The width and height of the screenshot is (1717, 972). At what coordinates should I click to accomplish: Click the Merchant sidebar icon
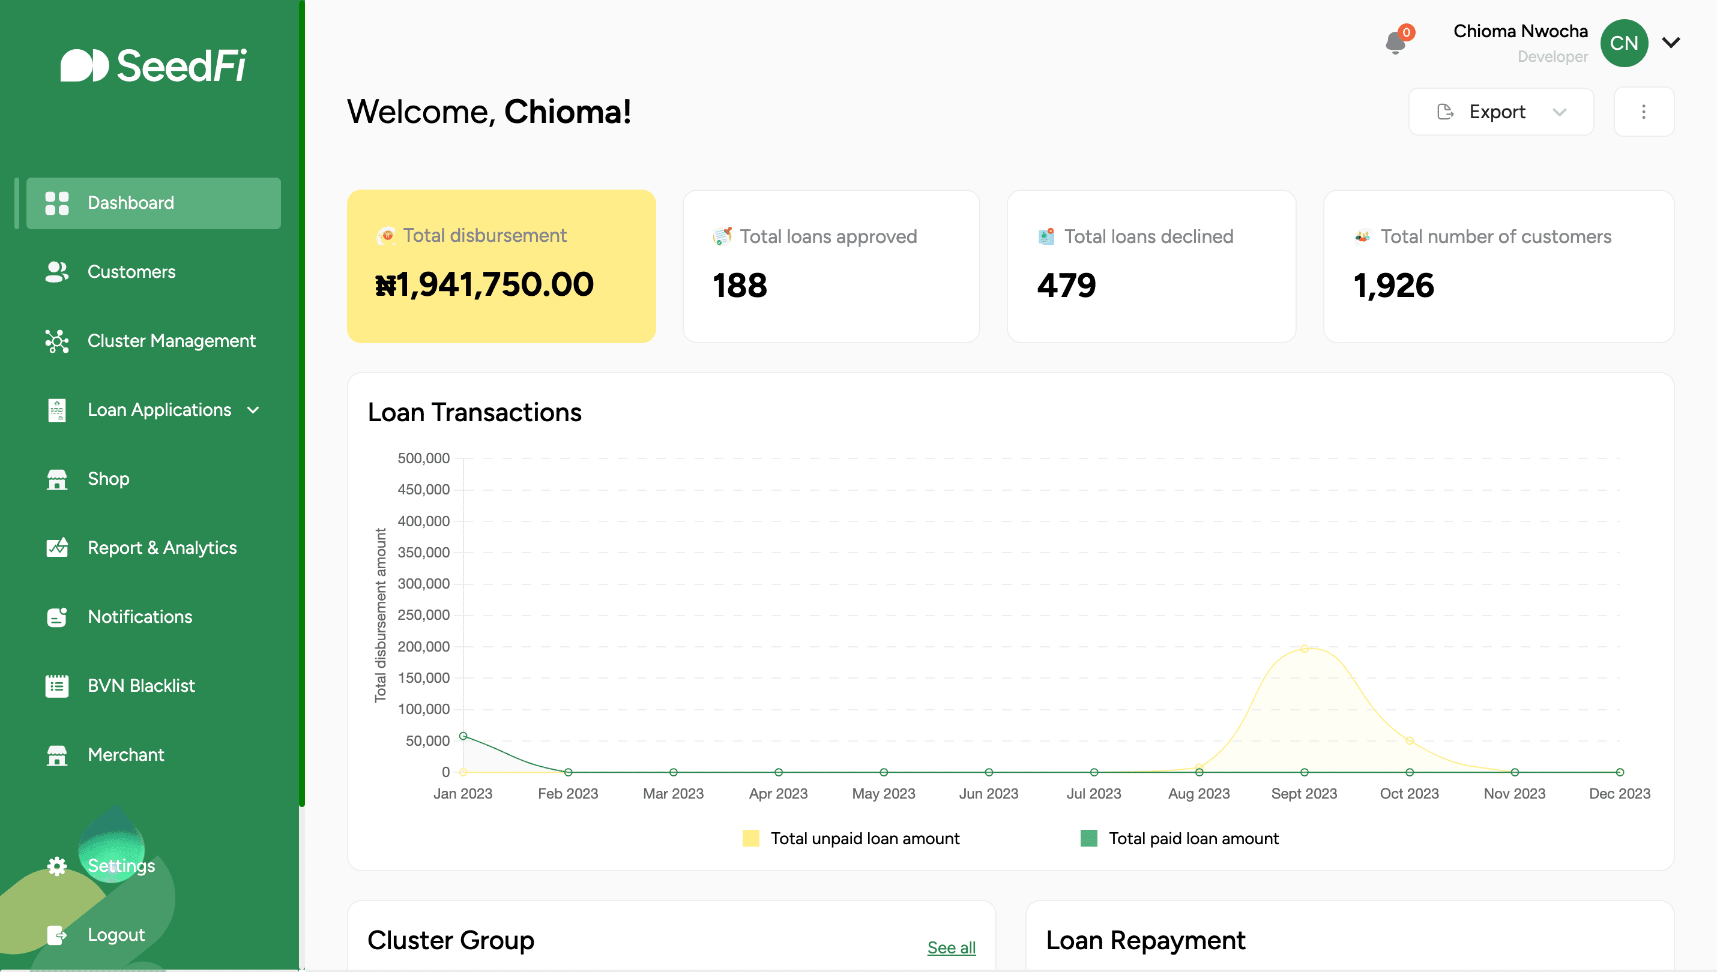point(56,755)
